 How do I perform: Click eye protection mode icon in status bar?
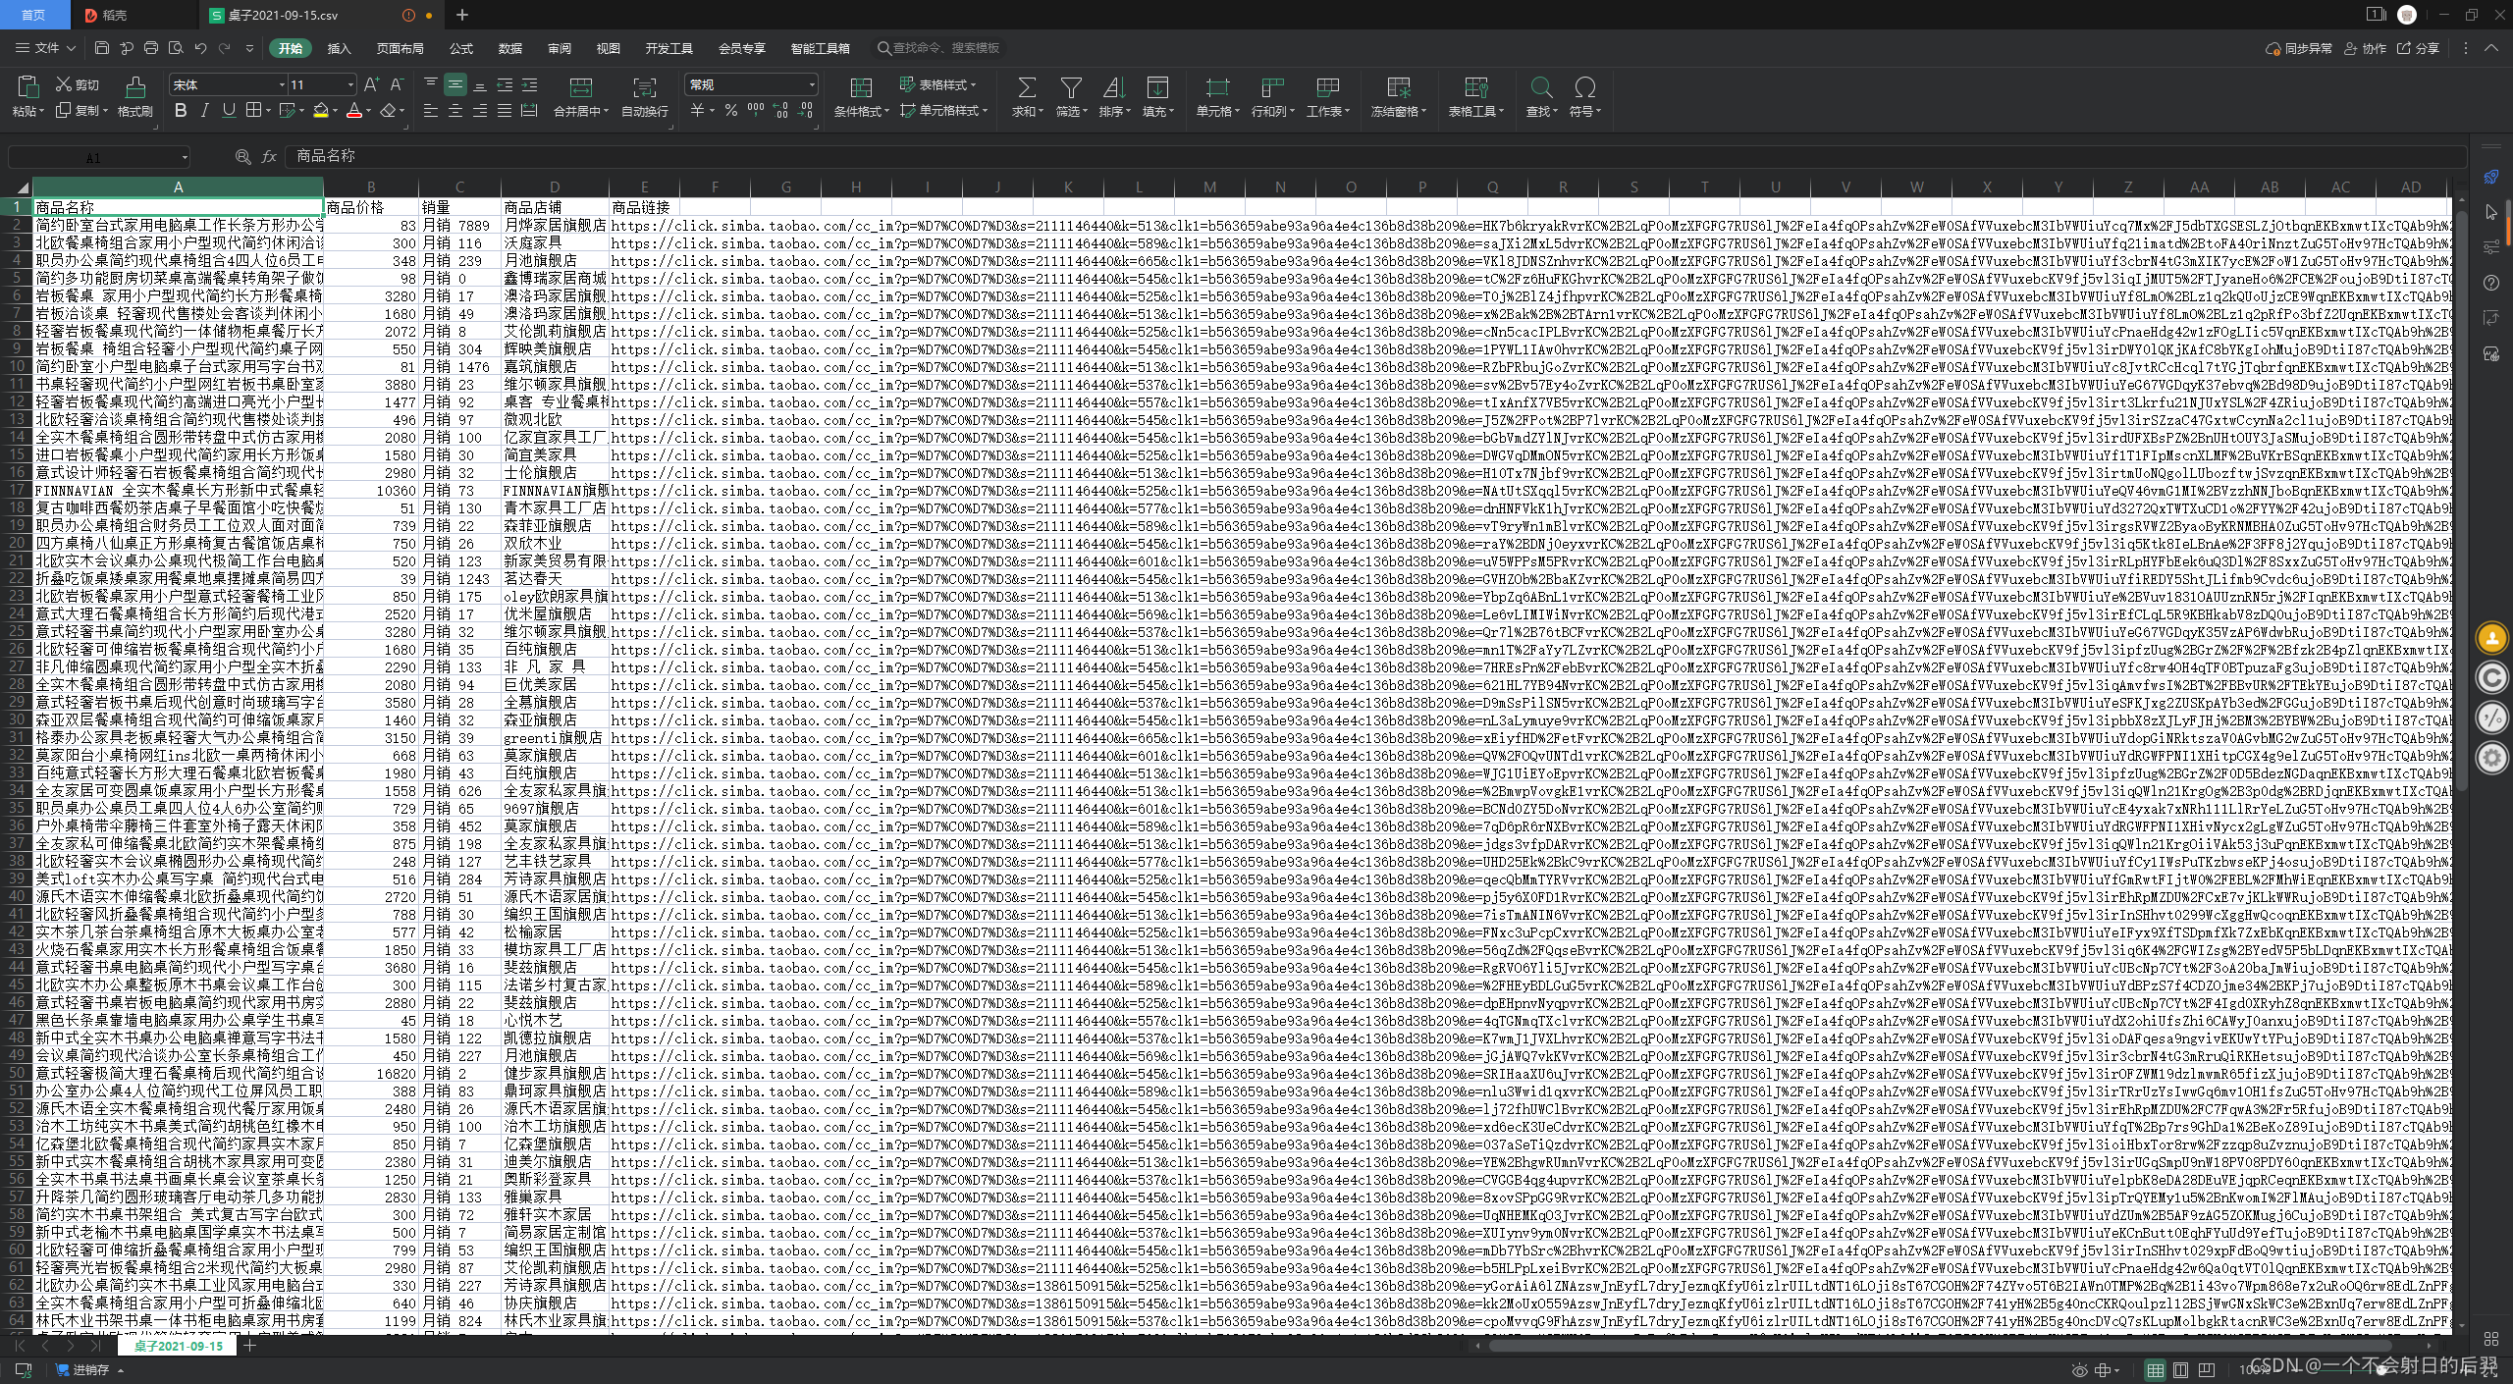coord(2079,1369)
